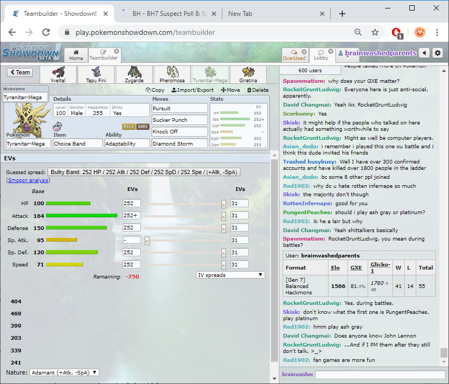Edit the Pokémon species field

coord(29,143)
